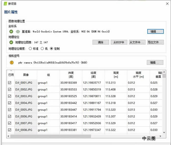Click the 精度 水平 [m] column header
The height and width of the screenshot is (145, 171).
[138, 75]
